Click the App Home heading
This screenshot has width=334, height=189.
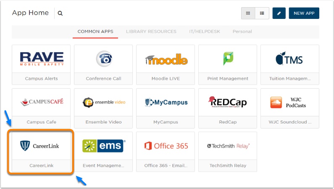click(x=30, y=13)
